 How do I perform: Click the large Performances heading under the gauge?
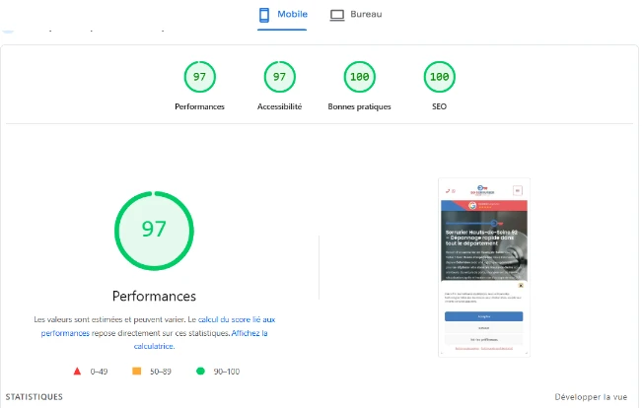(154, 296)
